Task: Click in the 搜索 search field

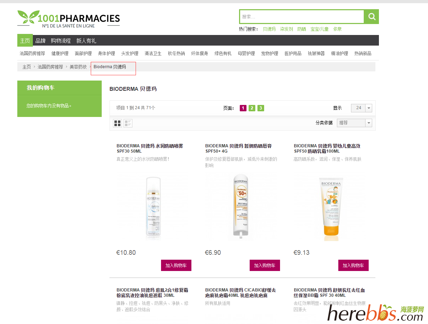Action: coord(302,17)
